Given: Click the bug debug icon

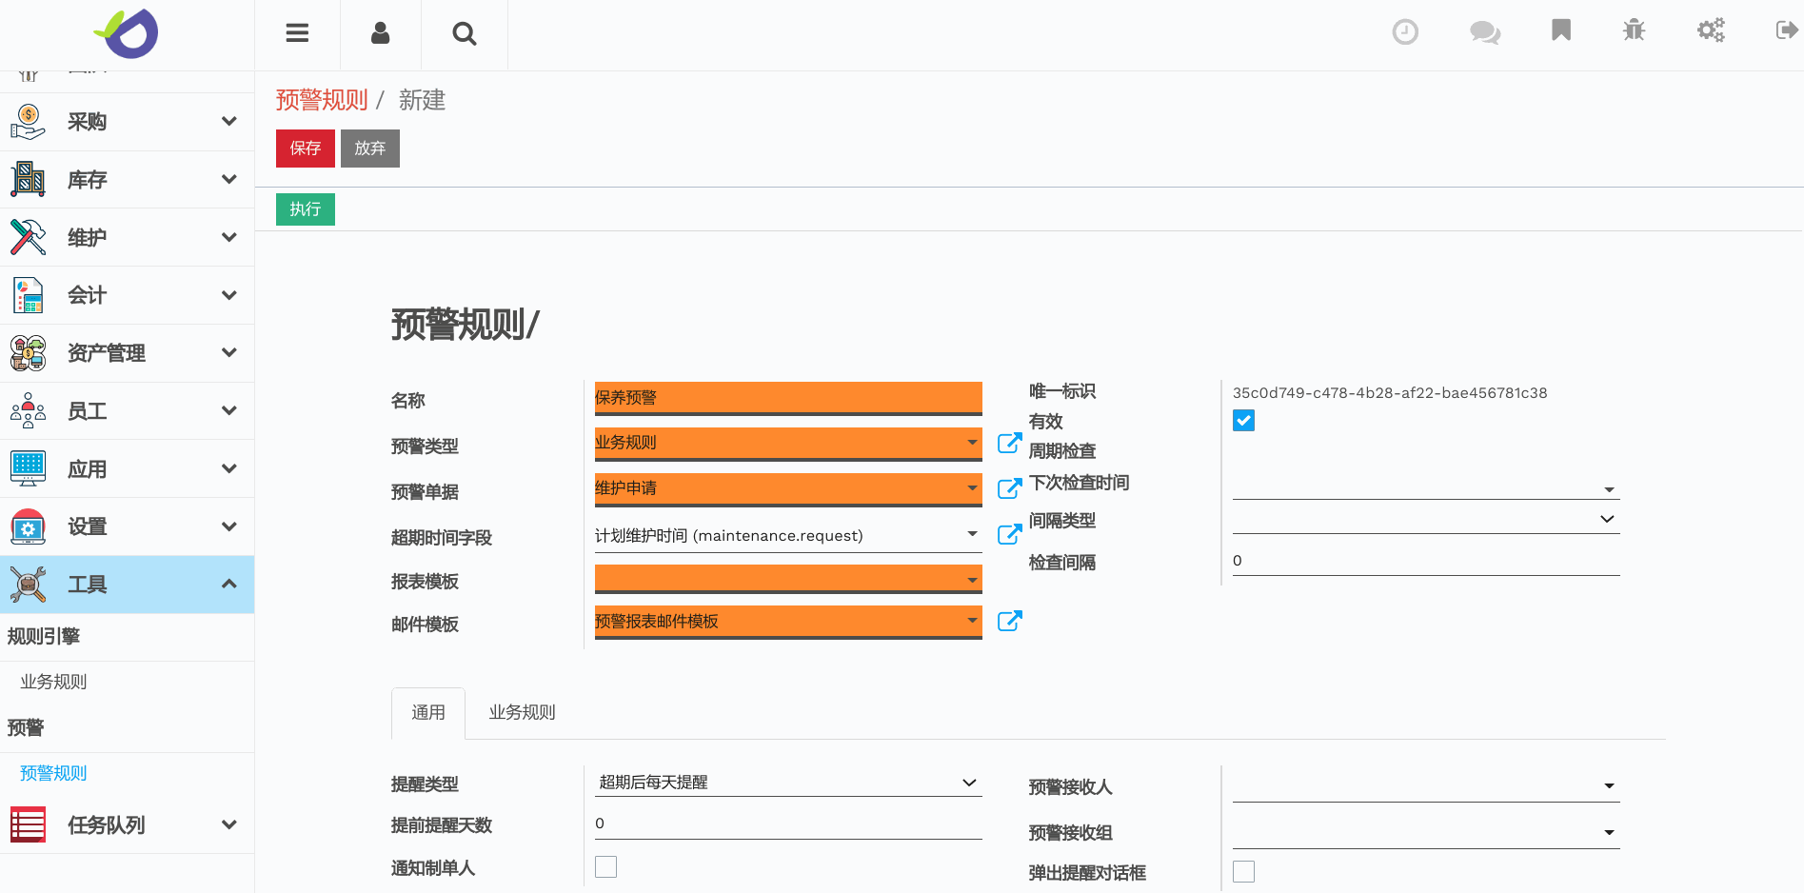Looking at the screenshot, I should tap(1634, 30).
